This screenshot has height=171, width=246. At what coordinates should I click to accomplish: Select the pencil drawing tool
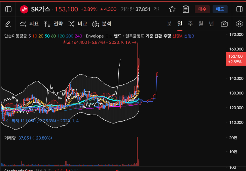8,24
